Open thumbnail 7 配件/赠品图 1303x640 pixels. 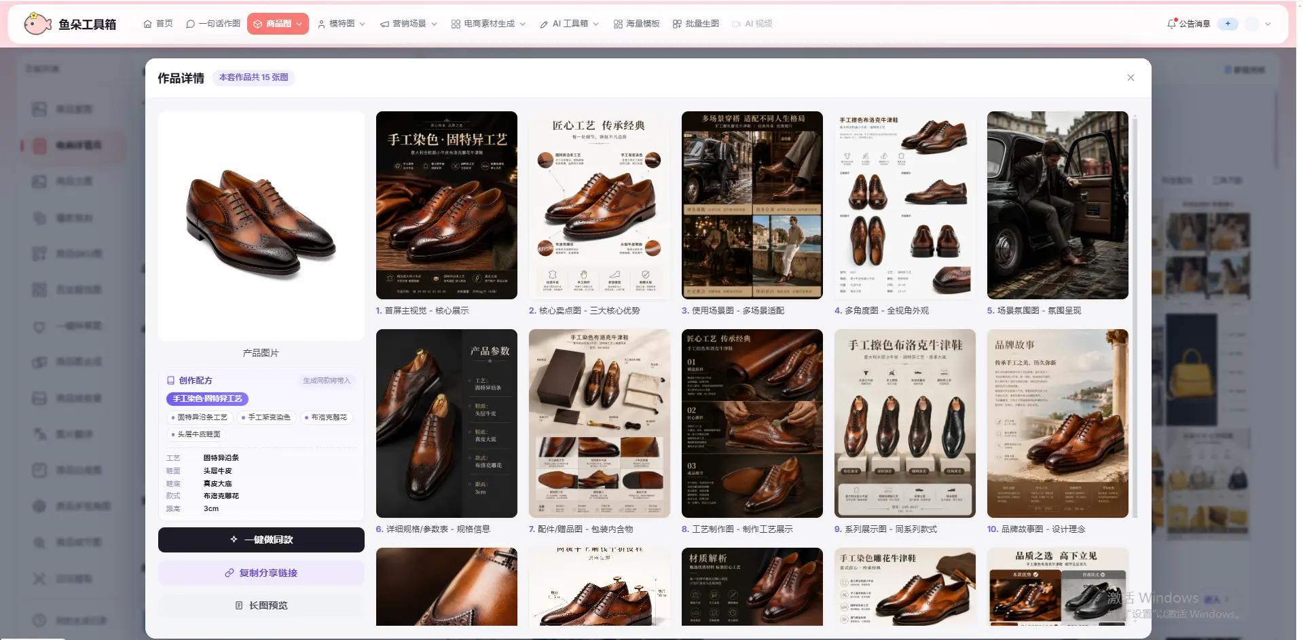click(600, 423)
